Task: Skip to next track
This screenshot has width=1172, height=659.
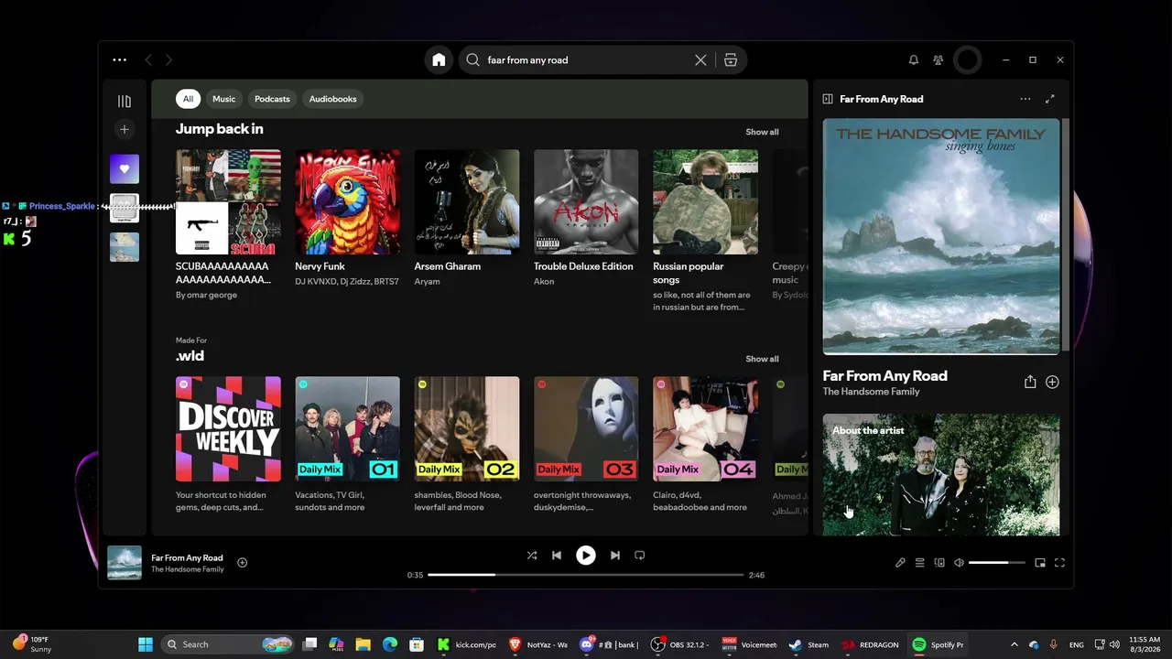Action: 615,555
